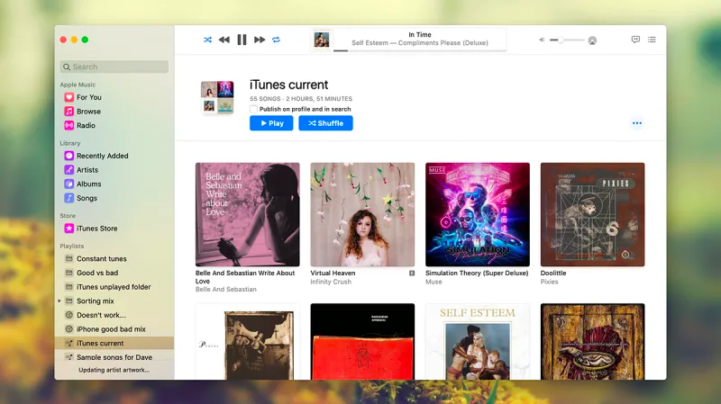Select Sample songs for Dave playlist
Image resolution: width=721 pixels, height=404 pixels.
pos(114,356)
